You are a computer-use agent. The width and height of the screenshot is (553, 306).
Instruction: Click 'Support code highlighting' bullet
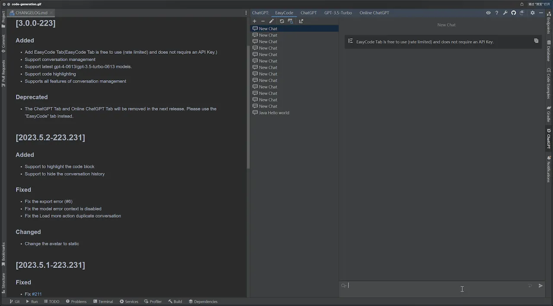coord(50,74)
